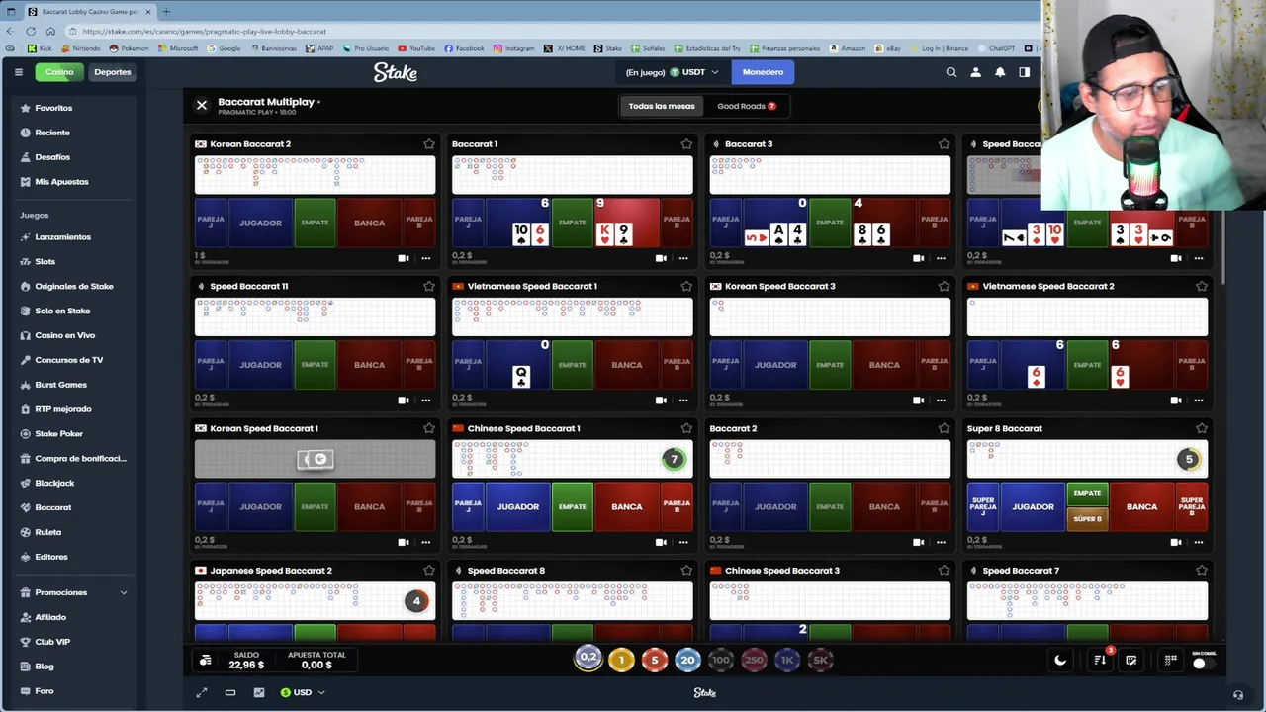
Task: Open the user profile icon
Action: 975,72
